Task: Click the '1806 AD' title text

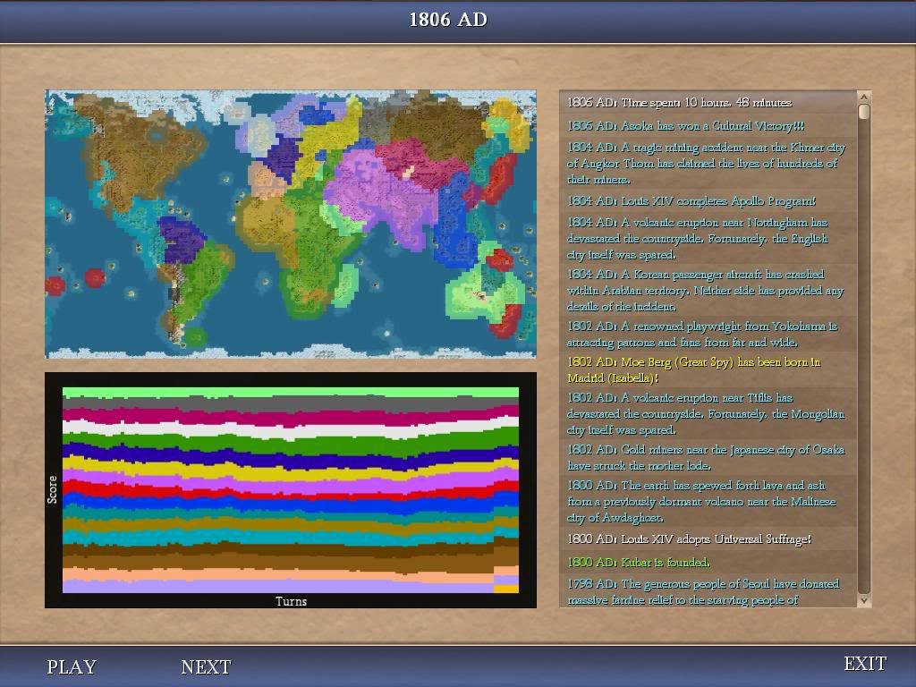Action: (448, 20)
